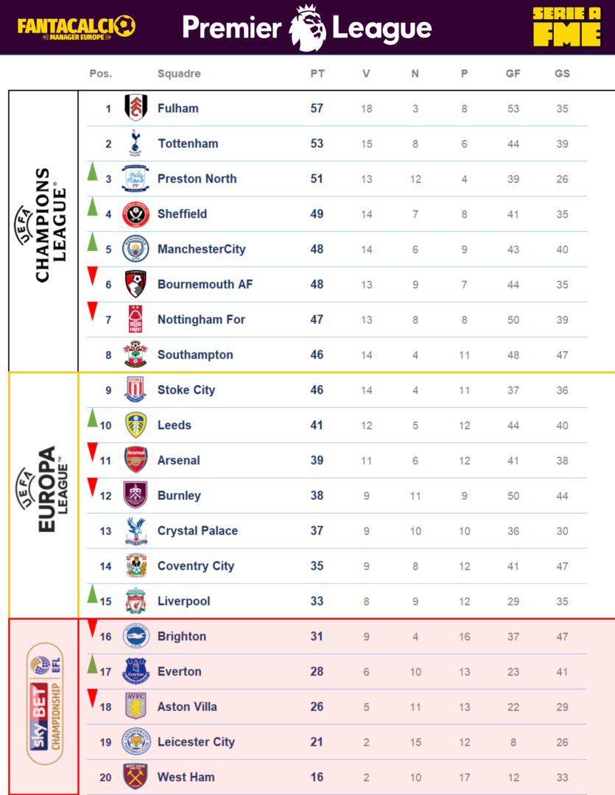The height and width of the screenshot is (795, 615).
Task: Click red down arrow beside Bournemouth
Action: (x=93, y=277)
